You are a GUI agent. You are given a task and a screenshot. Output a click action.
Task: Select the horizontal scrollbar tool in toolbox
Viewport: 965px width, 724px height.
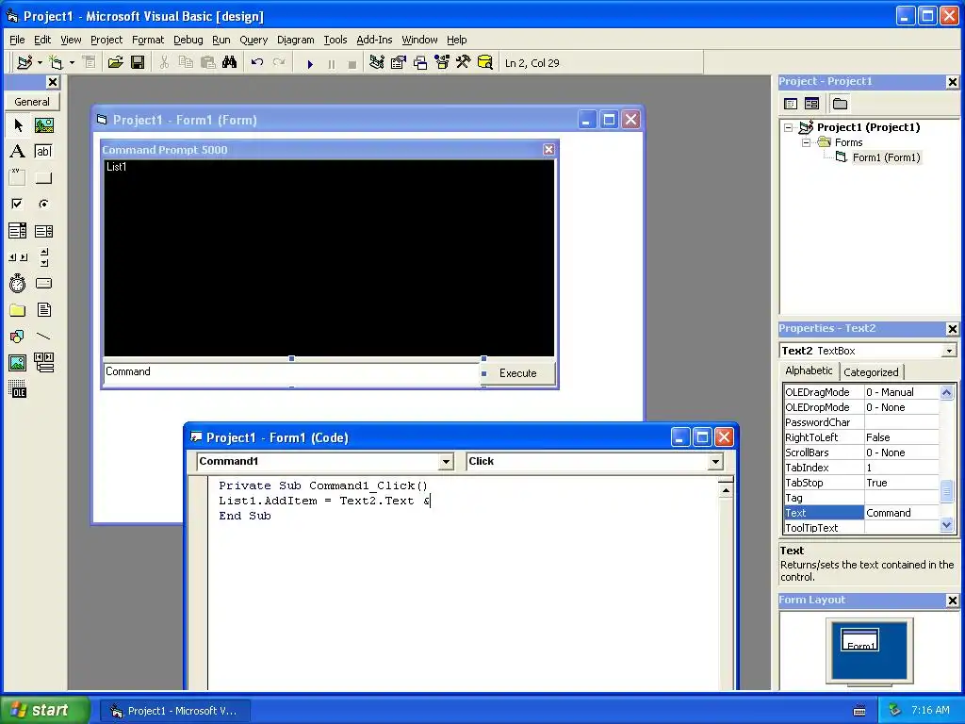point(18,257)
